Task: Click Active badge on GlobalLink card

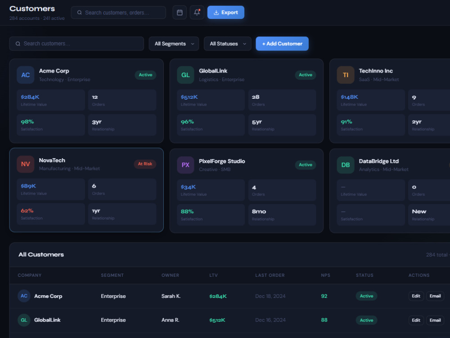Action: [x=306, y=75]
